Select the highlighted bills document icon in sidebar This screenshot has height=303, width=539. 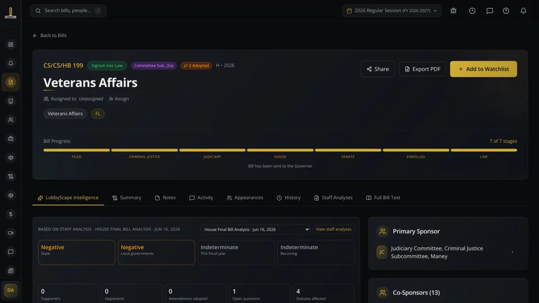[x=11, y=82]
